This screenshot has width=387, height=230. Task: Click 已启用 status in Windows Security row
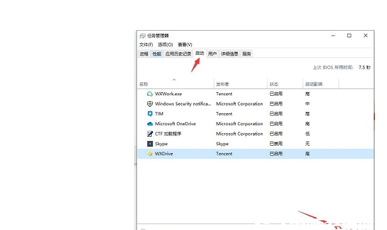click(x=276, y=104)
